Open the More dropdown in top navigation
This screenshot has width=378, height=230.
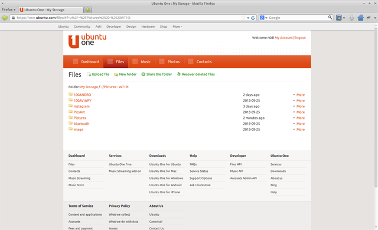tap(177, 27)
